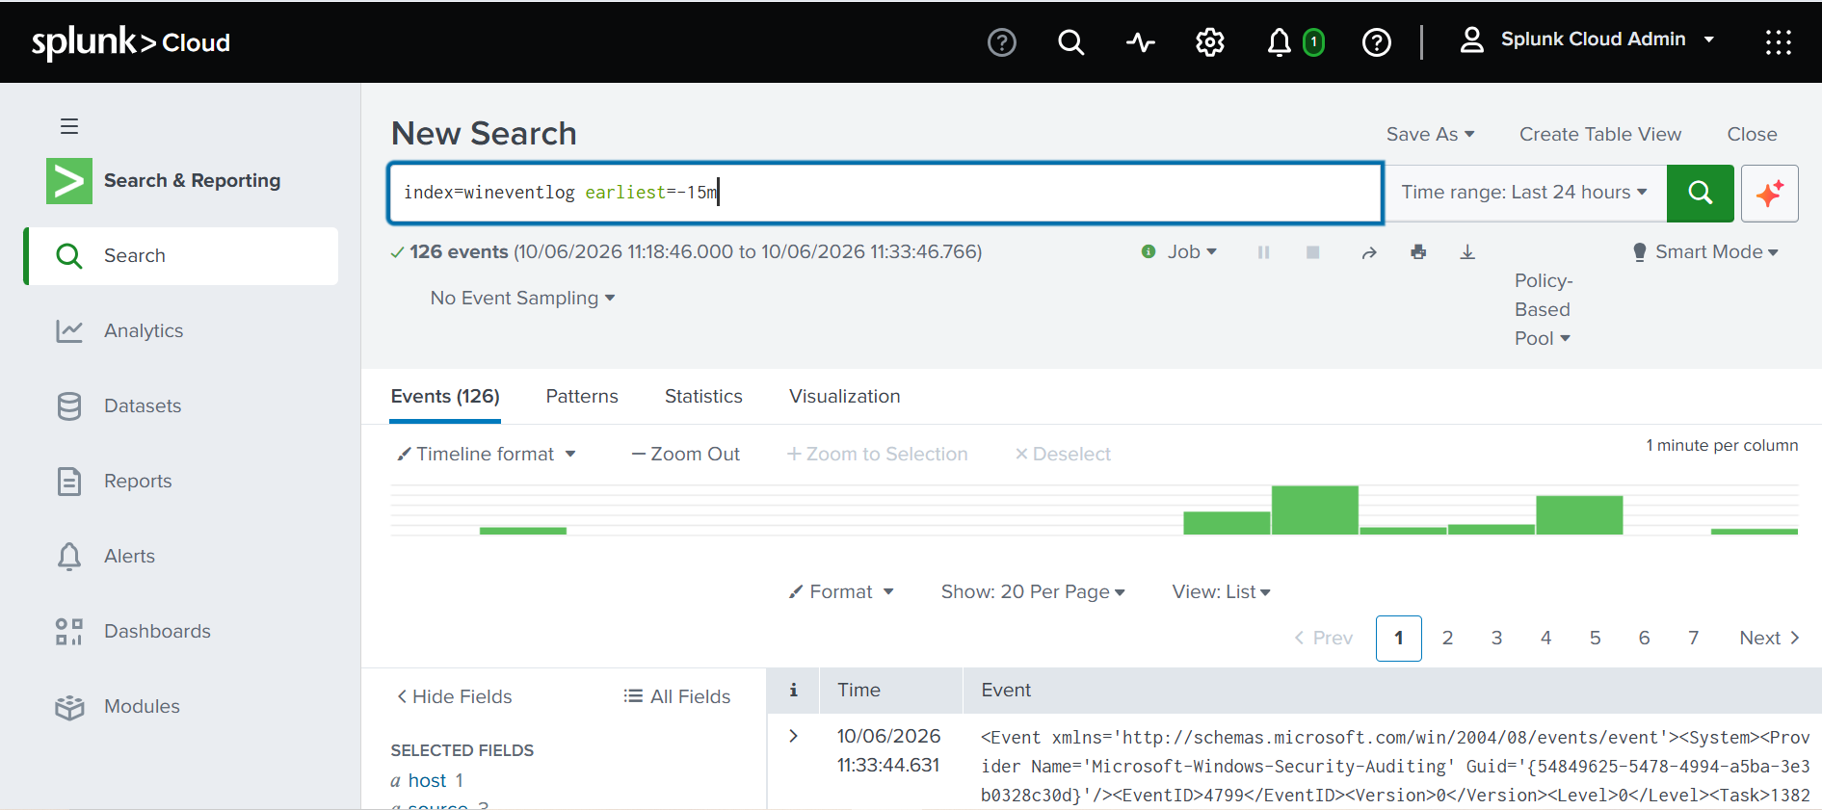Click the Time column header
Viewport: 1822px width, 810px height.
pos(858,690)
